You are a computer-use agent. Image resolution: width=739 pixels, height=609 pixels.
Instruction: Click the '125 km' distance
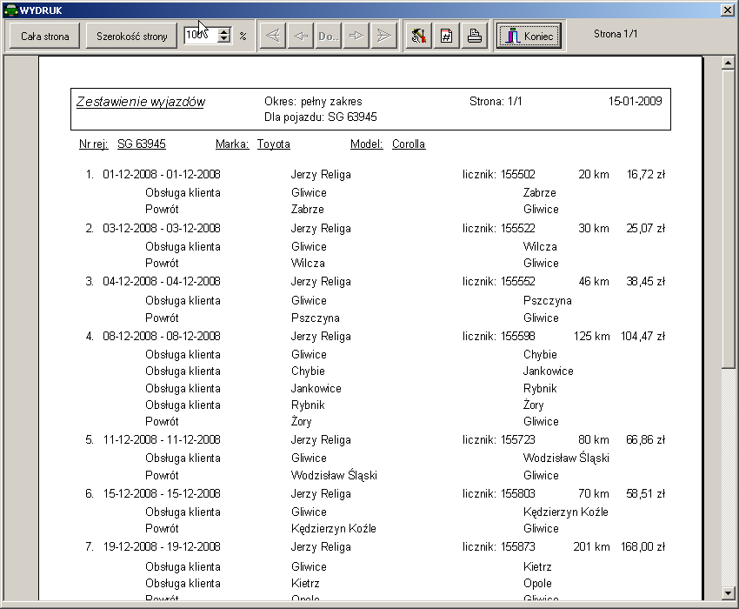(591, 337)
